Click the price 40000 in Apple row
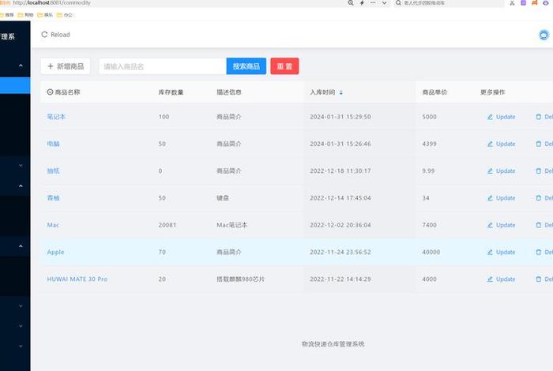The image size is (553, 371). point(431,252)
